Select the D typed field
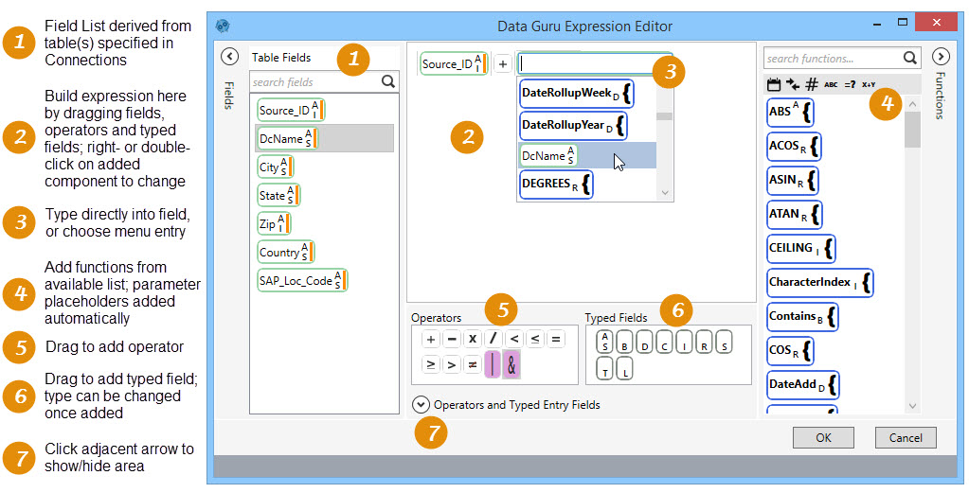The image size is (969, 493). click(644, 342)
